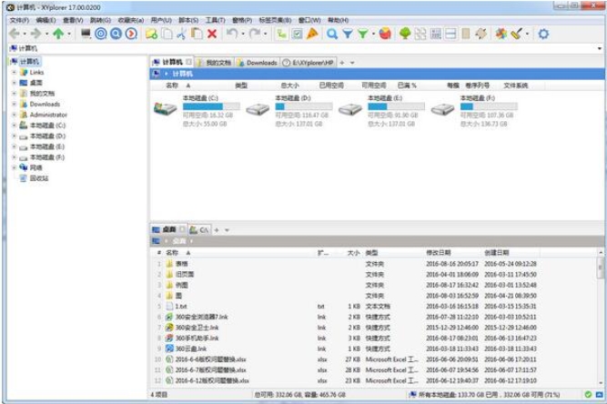Expand the Links tree node
Viewport: 607px width, 404px height.
[x=14, y=73]
